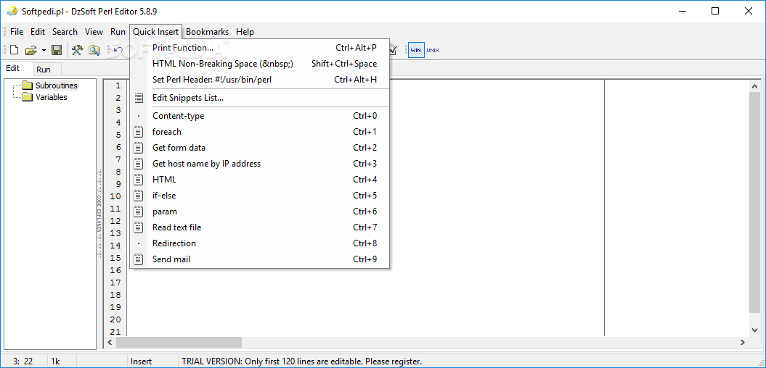Select Variables in the code explorer
Image resolution: width=766 pixels, height=368 pixels.
[52, 97]
